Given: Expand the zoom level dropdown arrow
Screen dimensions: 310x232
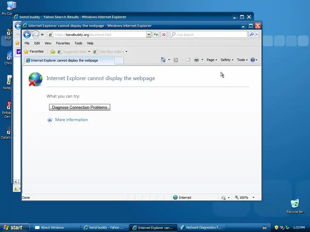Looking at the screenshot, I should (x=253, y=198).
